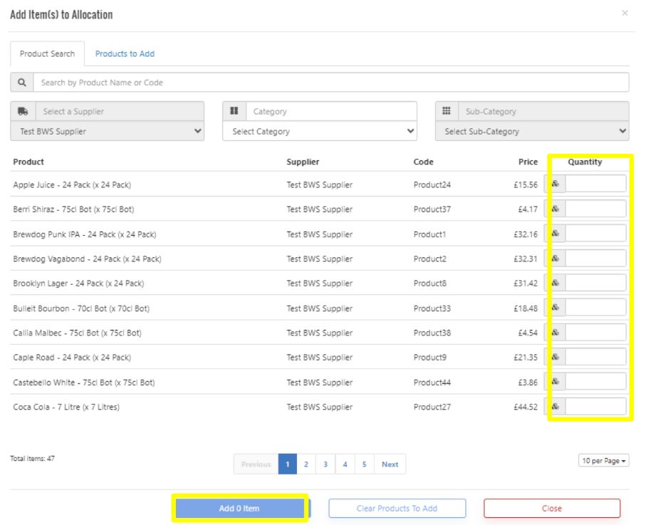The image size is (653, 525).
Task: Click the quantity icon for Apple Juice
Action: pyautogui.click(x=555, y=184)
